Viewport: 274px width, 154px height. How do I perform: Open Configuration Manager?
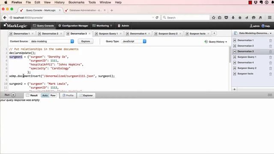click(73, 26)
